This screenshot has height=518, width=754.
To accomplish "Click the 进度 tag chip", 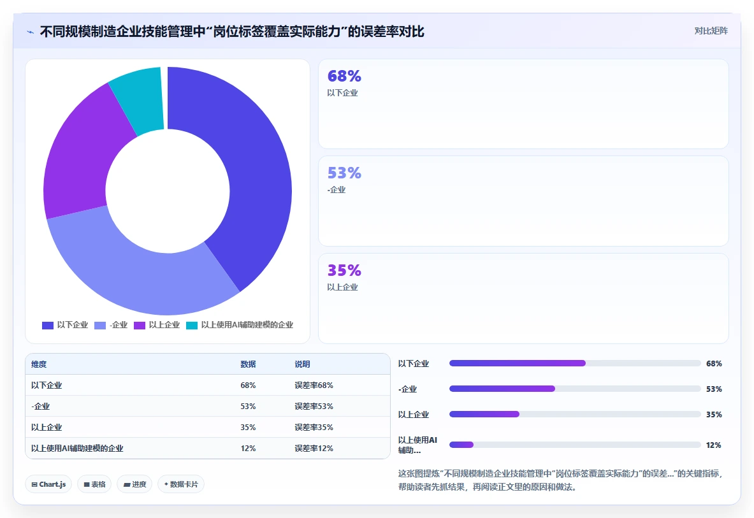I will coord(134,484).
